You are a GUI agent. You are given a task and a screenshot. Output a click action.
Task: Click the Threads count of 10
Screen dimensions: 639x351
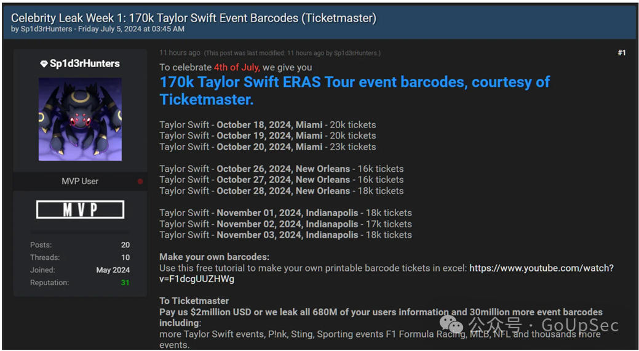point(125,257)
